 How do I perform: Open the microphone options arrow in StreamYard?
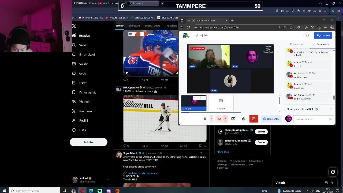click(211, 119)
